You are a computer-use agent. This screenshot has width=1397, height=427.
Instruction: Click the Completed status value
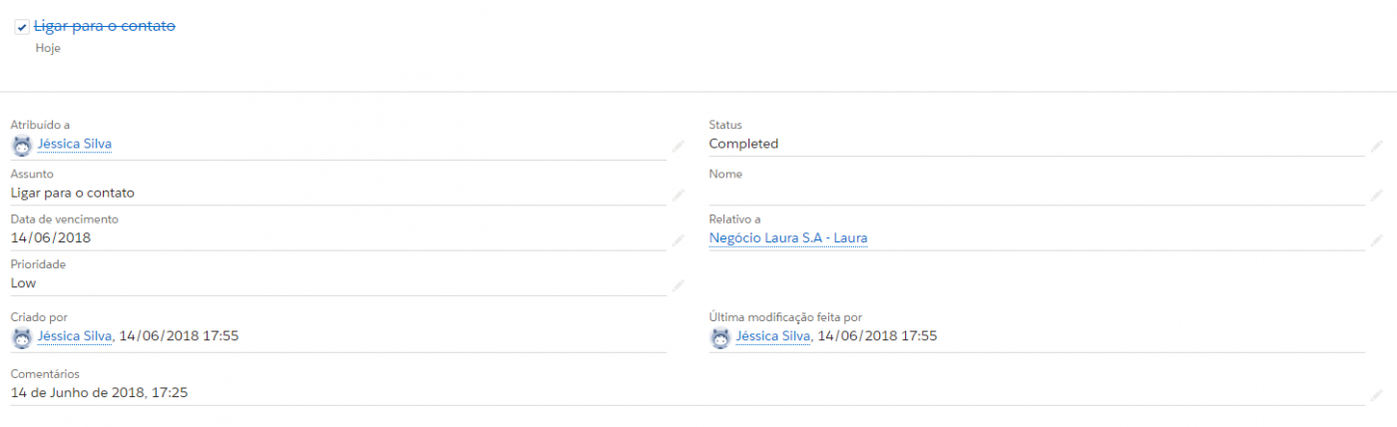pos(743,144)
